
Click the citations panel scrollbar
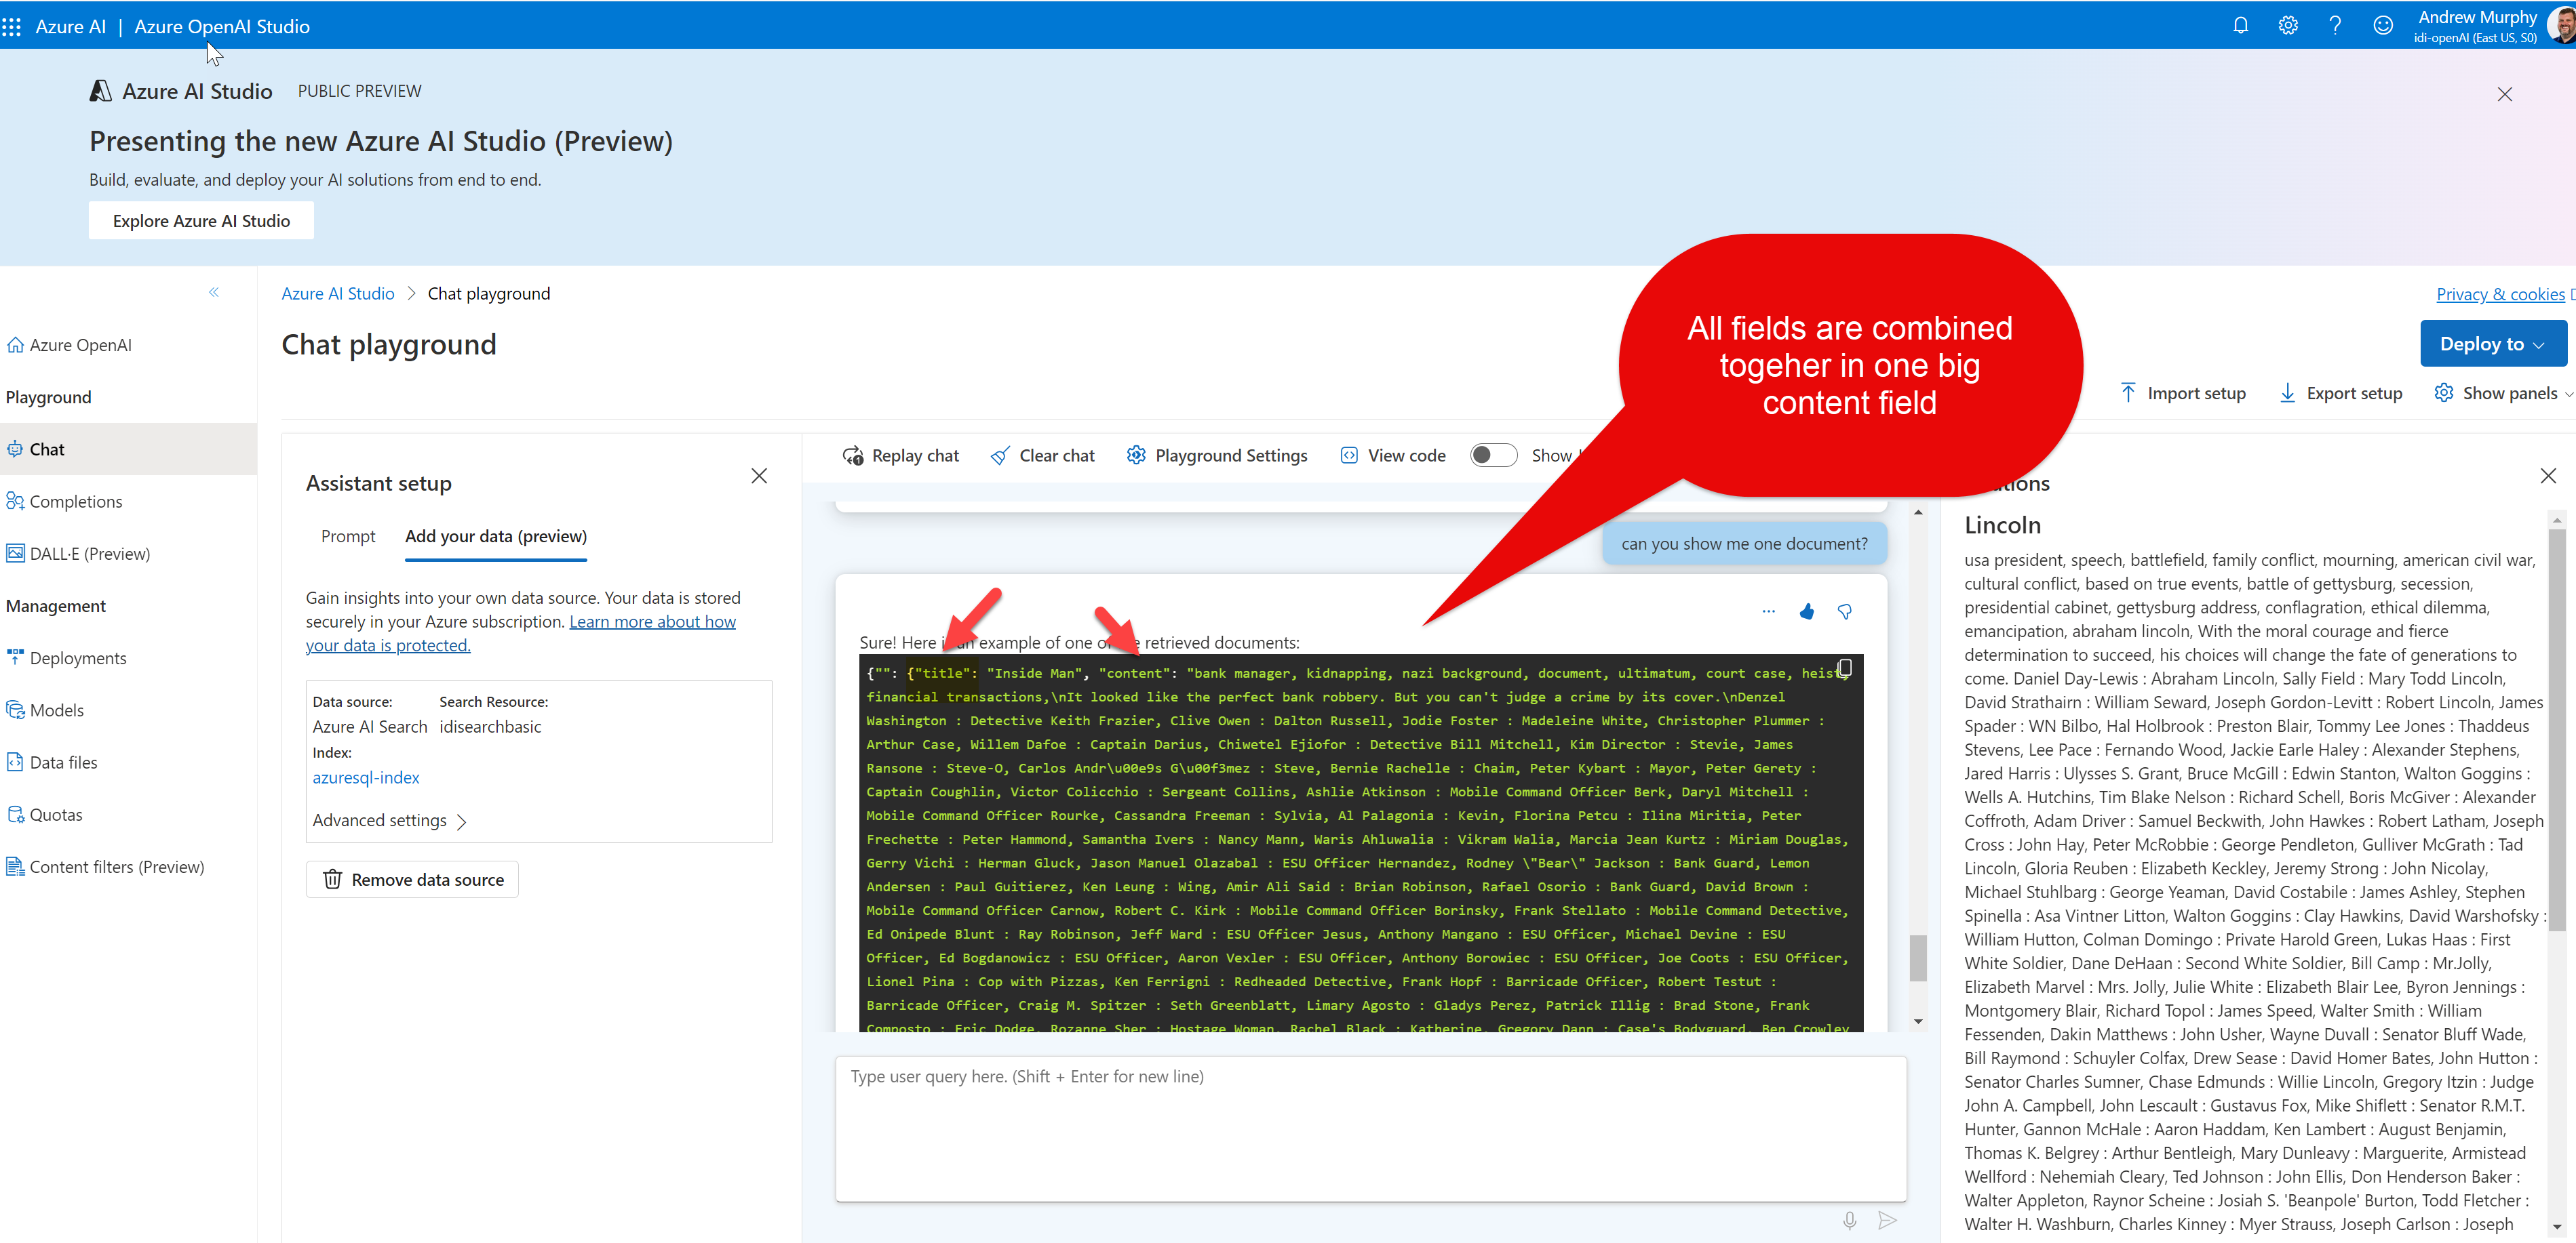[x=2557, y=729]
